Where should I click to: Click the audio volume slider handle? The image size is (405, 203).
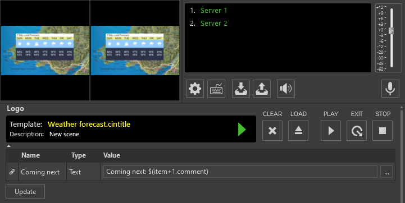392,30
